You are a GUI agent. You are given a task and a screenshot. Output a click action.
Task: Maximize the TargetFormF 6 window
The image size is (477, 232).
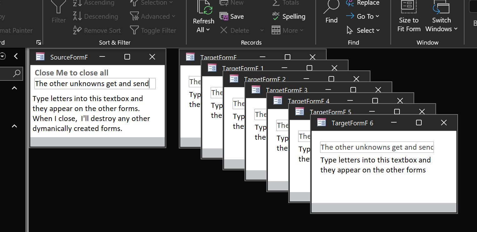(x=419, y=123)
